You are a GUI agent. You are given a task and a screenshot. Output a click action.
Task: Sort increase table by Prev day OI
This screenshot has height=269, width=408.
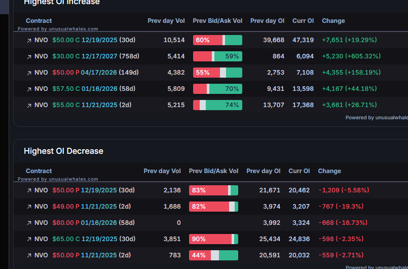[267, 21]
